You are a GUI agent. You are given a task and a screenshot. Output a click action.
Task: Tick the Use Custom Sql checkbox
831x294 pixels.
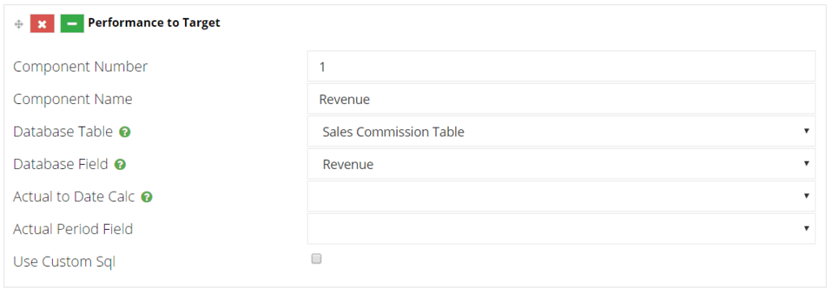pos(316,259)
